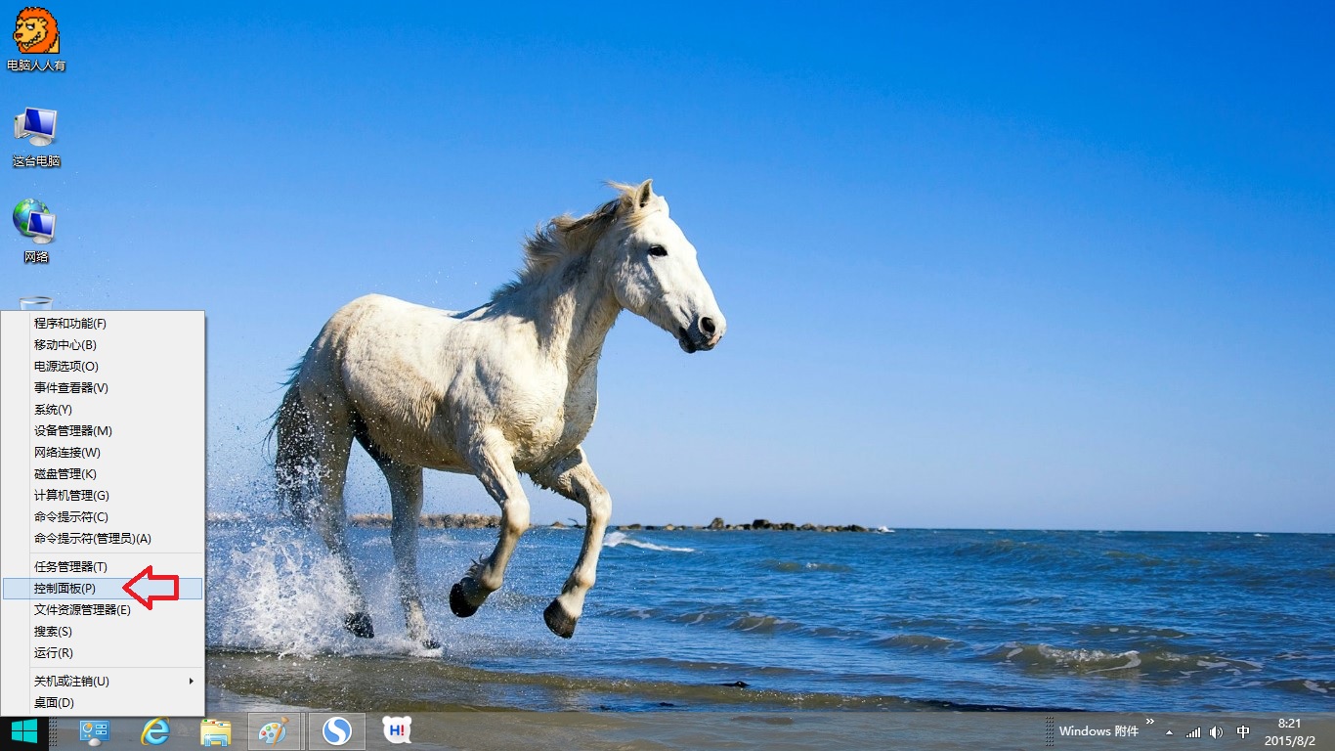Switch the 中 input method indicator
1335x751 pixels.
tap(1243, 731)
